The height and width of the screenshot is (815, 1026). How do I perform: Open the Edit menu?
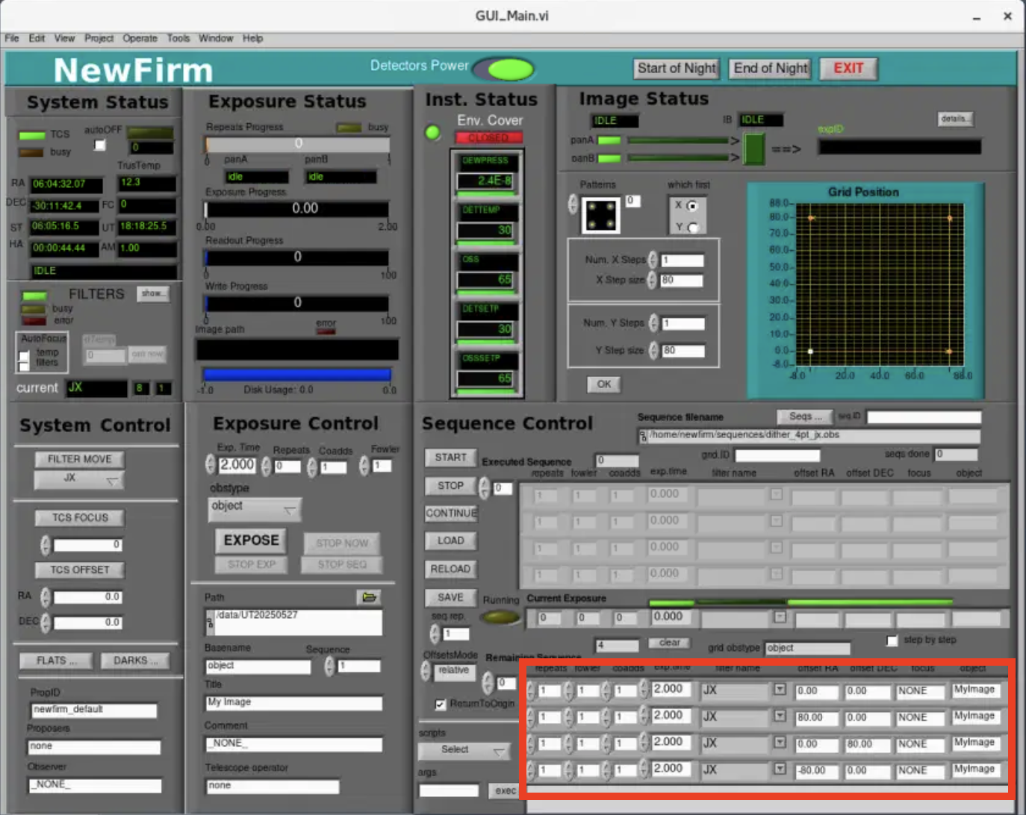37,38
